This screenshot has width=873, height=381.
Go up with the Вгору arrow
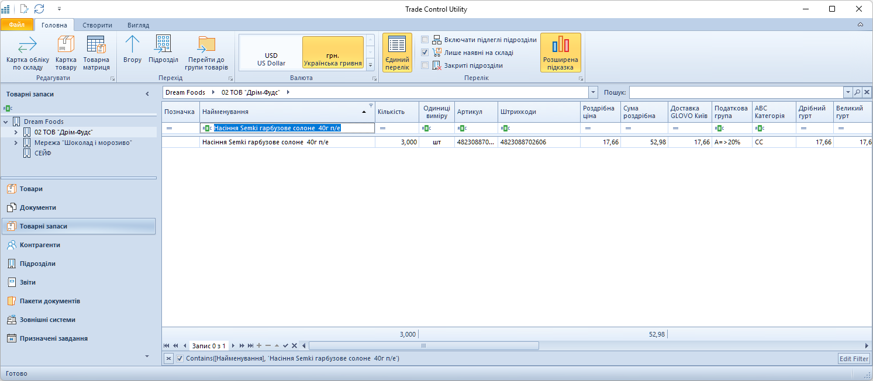tap(133, 46)
